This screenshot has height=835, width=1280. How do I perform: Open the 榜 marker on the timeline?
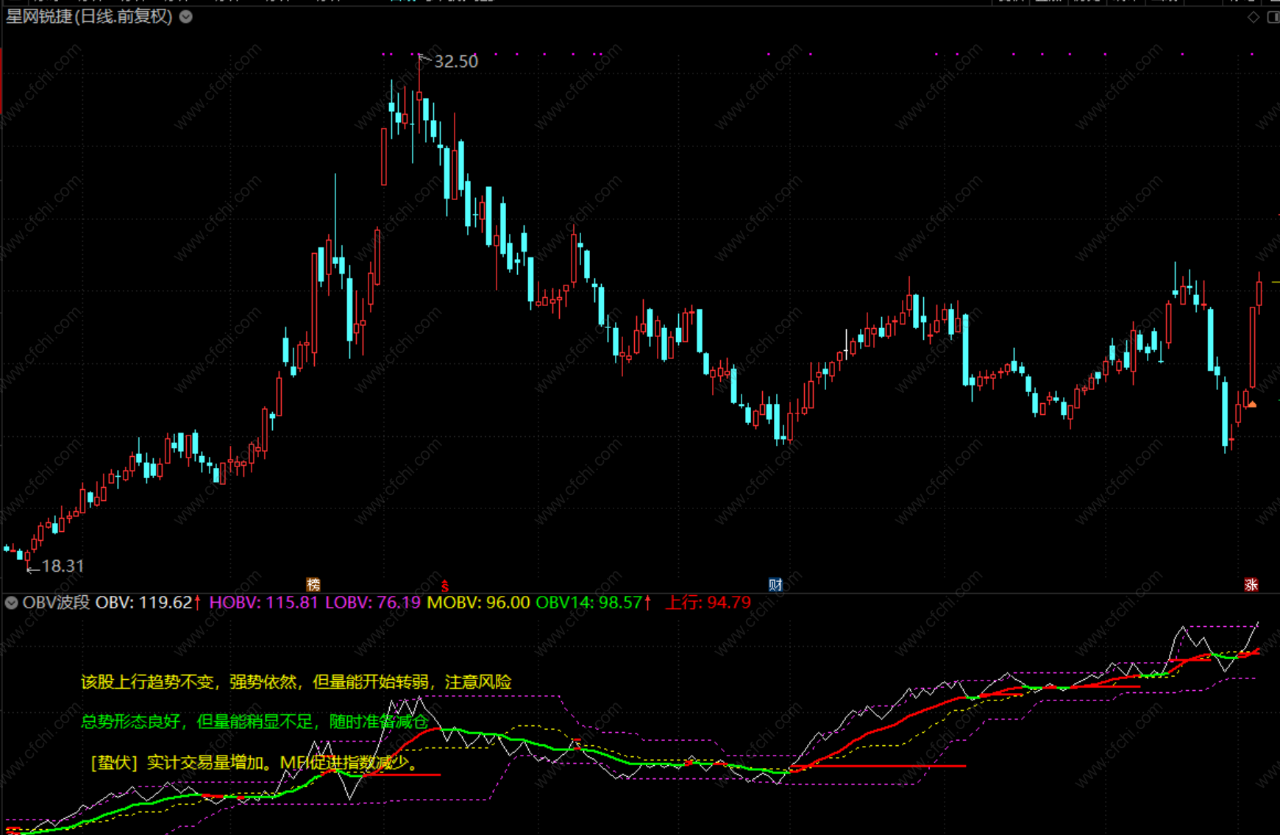[313, 585]
